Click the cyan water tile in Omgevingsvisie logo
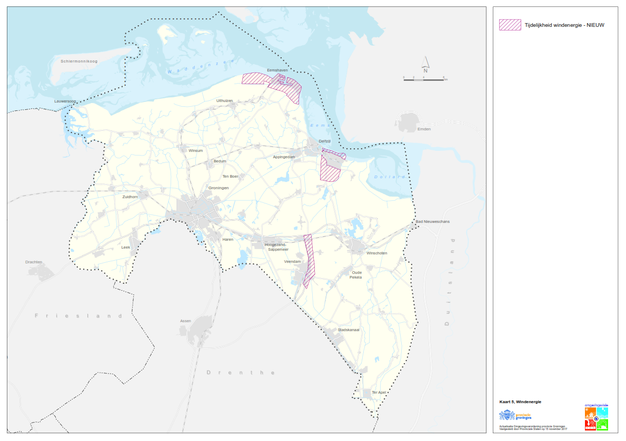 click(603, 413)
